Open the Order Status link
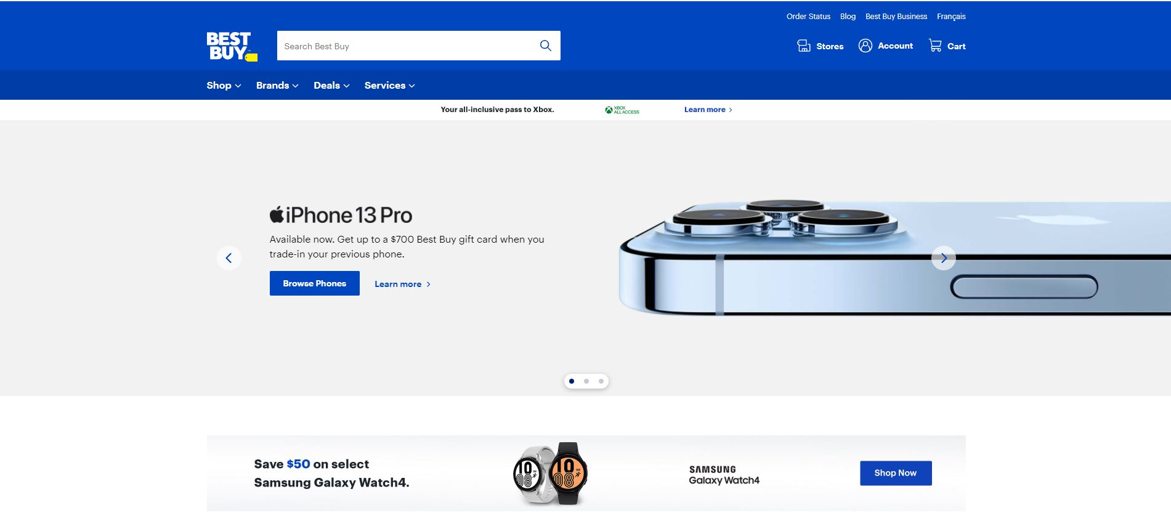Screen dimensions: 1171x521 (808, 17)
